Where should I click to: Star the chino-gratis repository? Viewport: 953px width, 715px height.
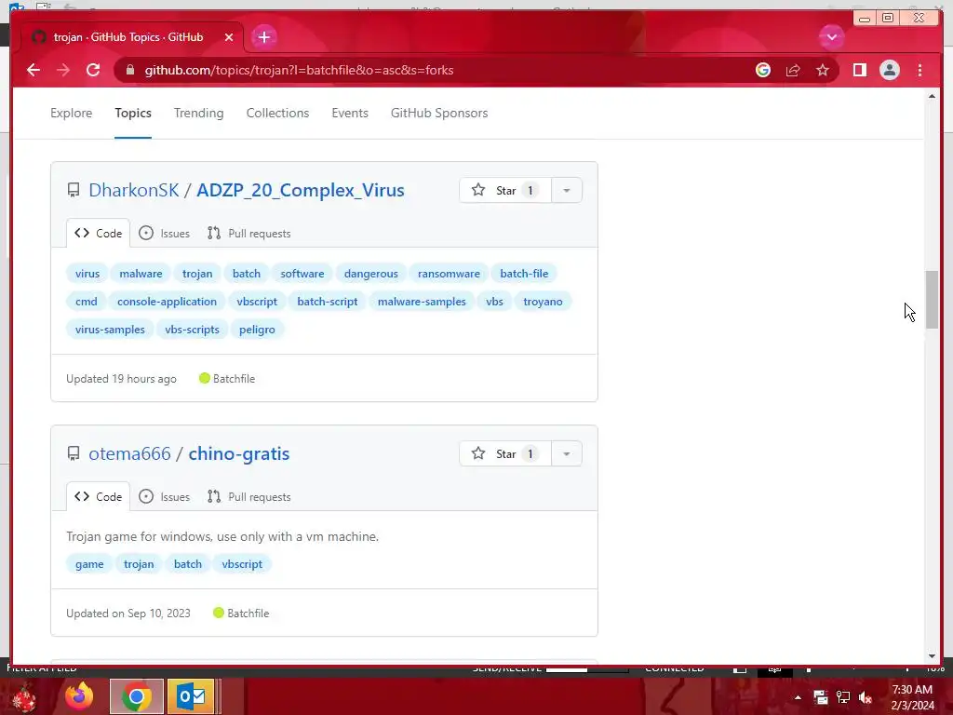pos(505,453)
